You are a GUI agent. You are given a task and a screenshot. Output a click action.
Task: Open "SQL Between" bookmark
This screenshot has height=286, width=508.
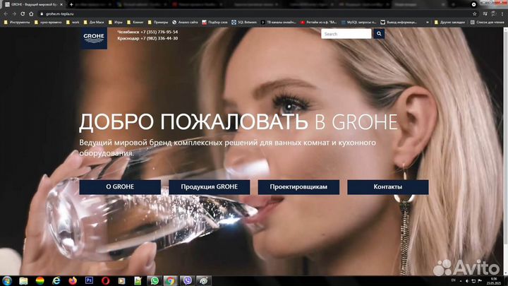[244, 23]
